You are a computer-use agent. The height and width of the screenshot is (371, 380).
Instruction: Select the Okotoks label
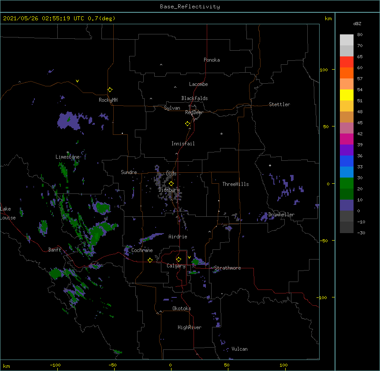click(x=182, y=308)
